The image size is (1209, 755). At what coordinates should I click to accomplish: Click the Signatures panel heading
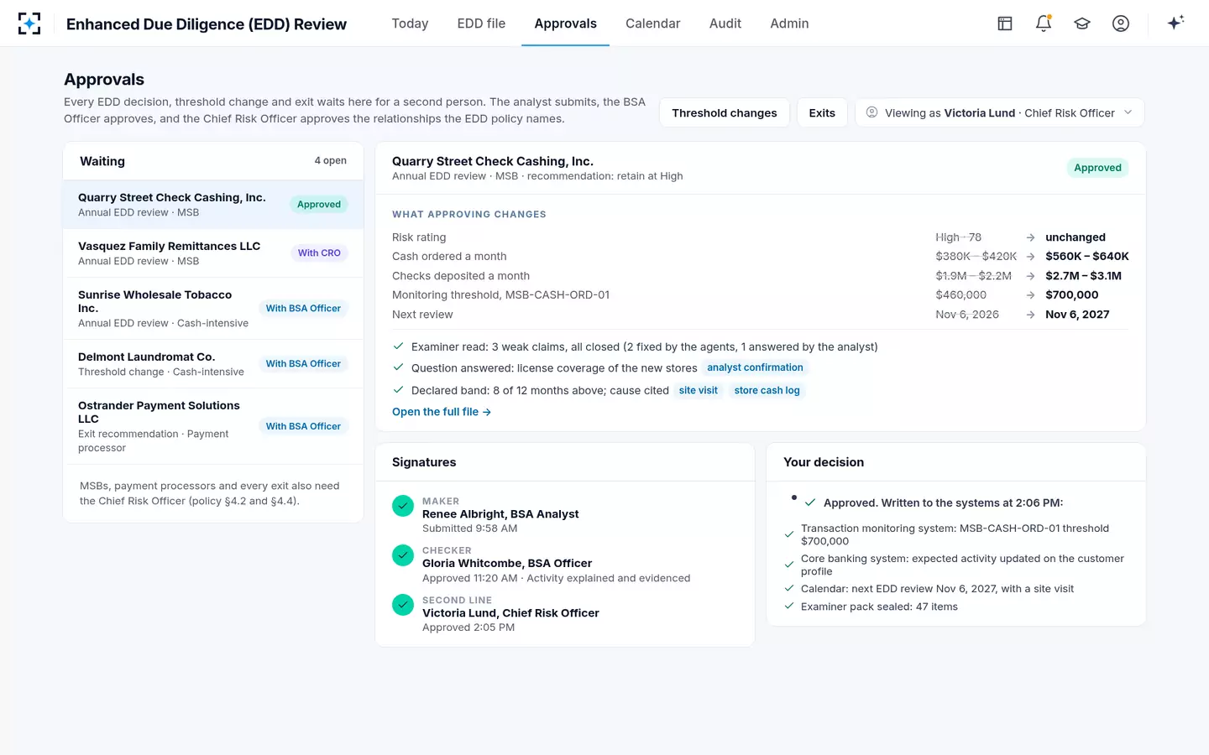pos(424,462)
